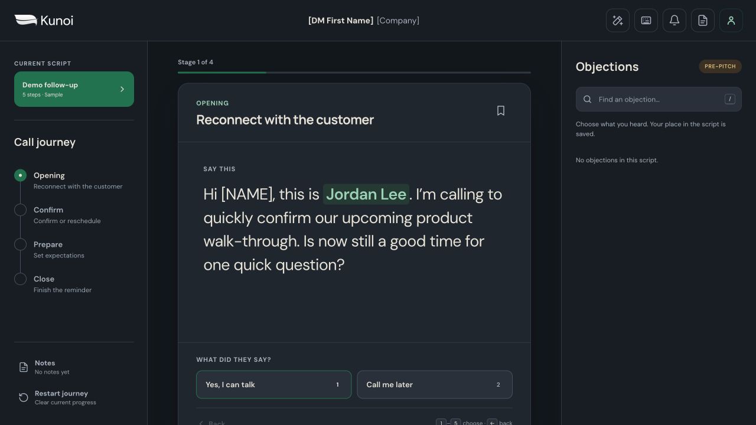Expand the Demo follow-up script chevron
The image size is (756, 425).
tap(122, 89)
